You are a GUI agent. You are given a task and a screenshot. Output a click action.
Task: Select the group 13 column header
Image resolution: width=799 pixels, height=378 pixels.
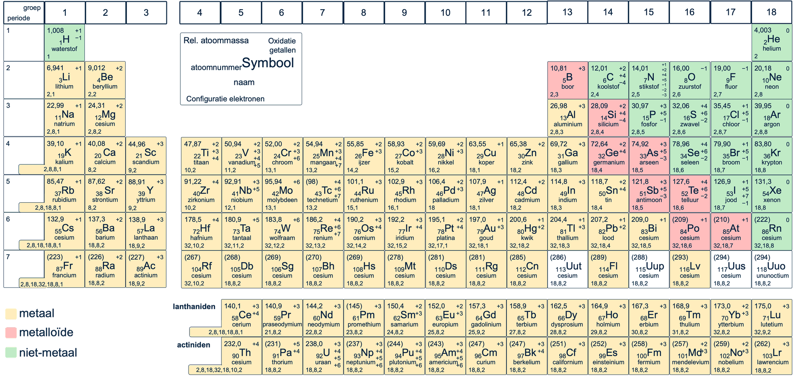pos(568,12)
